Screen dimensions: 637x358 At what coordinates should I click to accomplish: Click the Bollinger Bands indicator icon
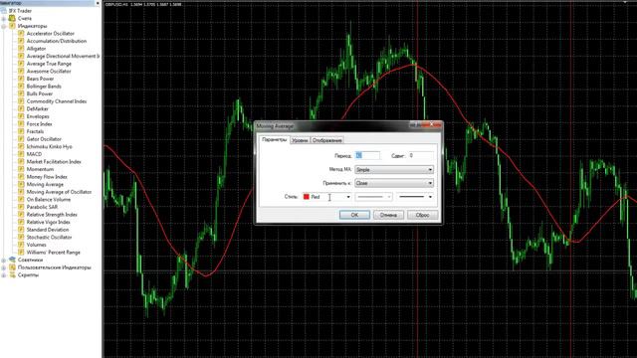click(21, 87)
